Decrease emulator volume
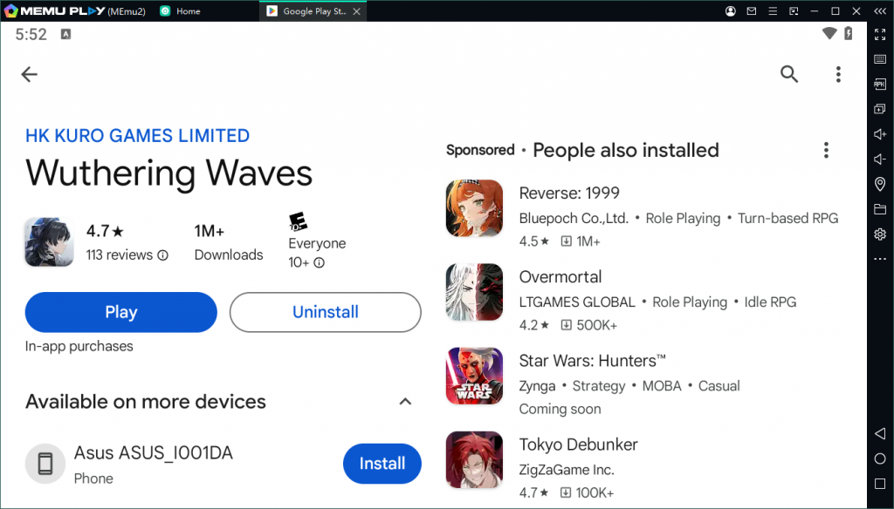The height and width of the screenshot is (509, 894). coord(880,159)
